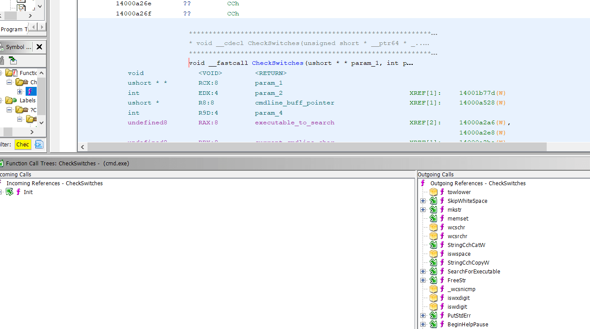590x329 pixels.
Task: Click the CheckSwitches function name in signature
Action: tap(278, 63)
